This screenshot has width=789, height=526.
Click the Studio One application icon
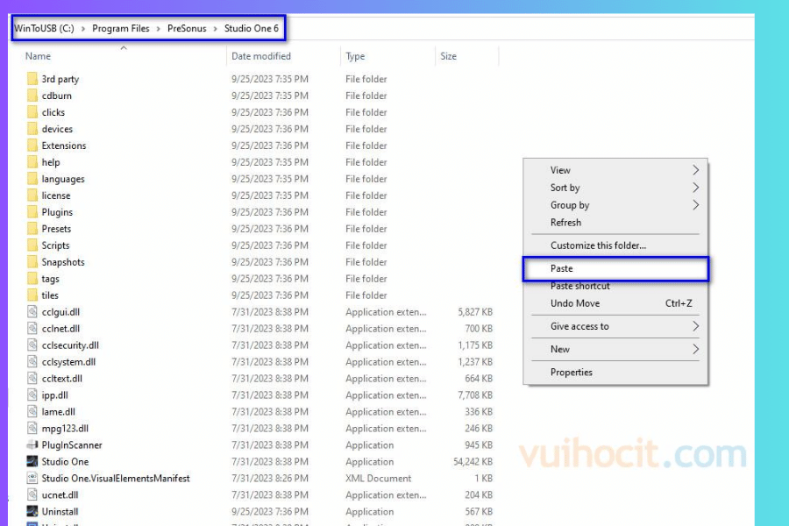pyautogui.click(x=32, y=462)
